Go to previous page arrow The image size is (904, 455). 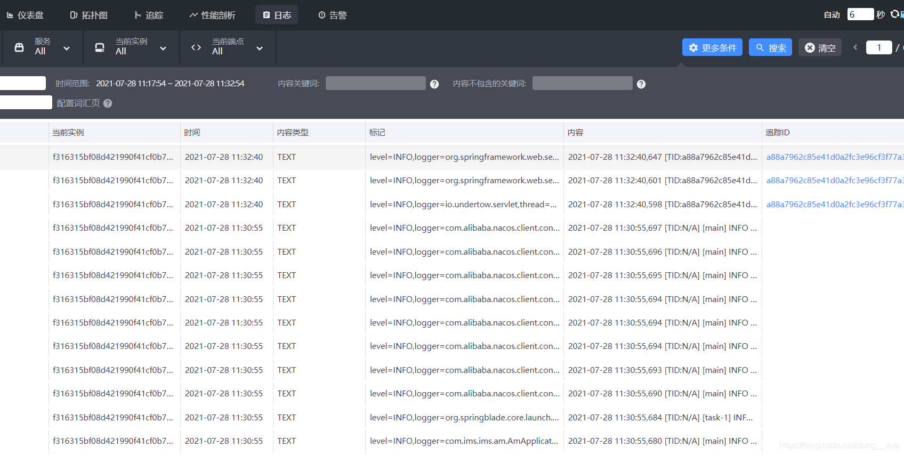[855, 47]
